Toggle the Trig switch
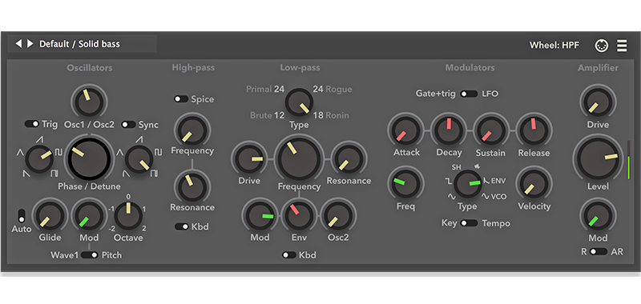This screenshot has width=641, height=304. pyautogui.click(x=32, y=124)
